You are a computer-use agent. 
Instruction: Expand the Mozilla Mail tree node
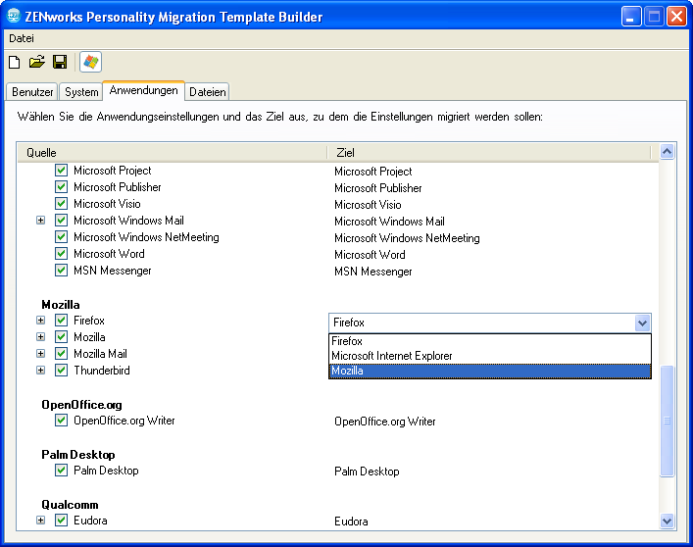click(x=40, y=354)
